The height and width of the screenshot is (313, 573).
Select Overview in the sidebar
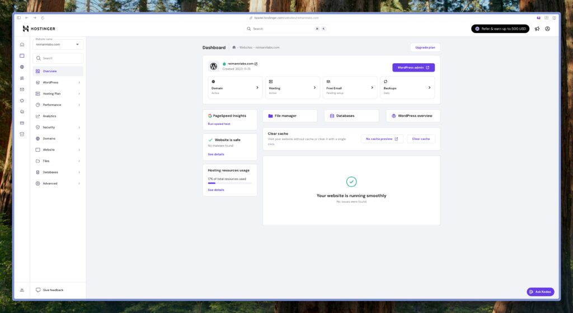point(50,71)
